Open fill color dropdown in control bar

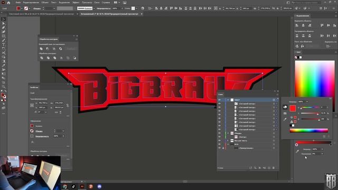tap(22, 8)
